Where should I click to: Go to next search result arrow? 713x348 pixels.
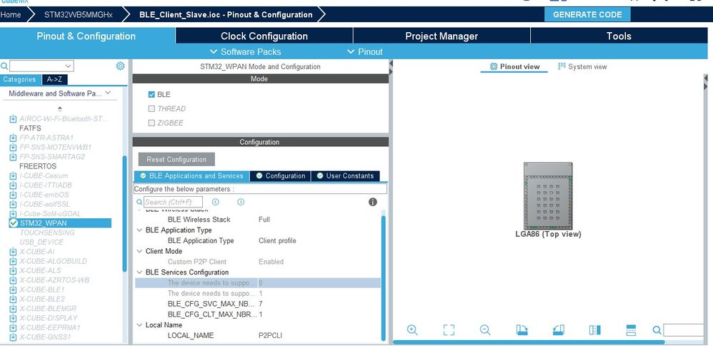(x=241, y=202)
